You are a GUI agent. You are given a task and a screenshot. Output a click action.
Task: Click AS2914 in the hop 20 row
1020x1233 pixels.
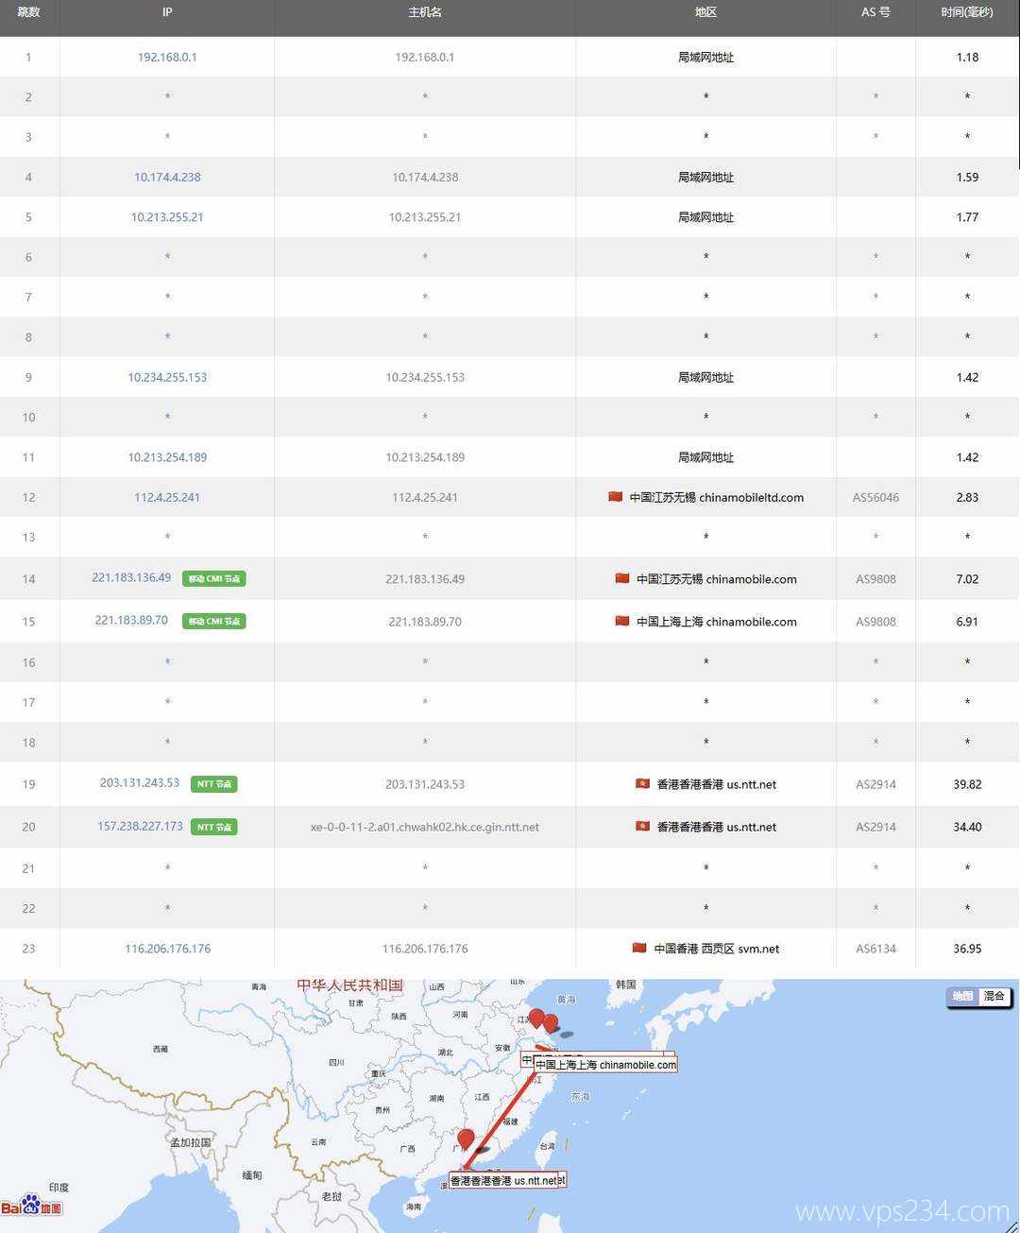[875, 827]
